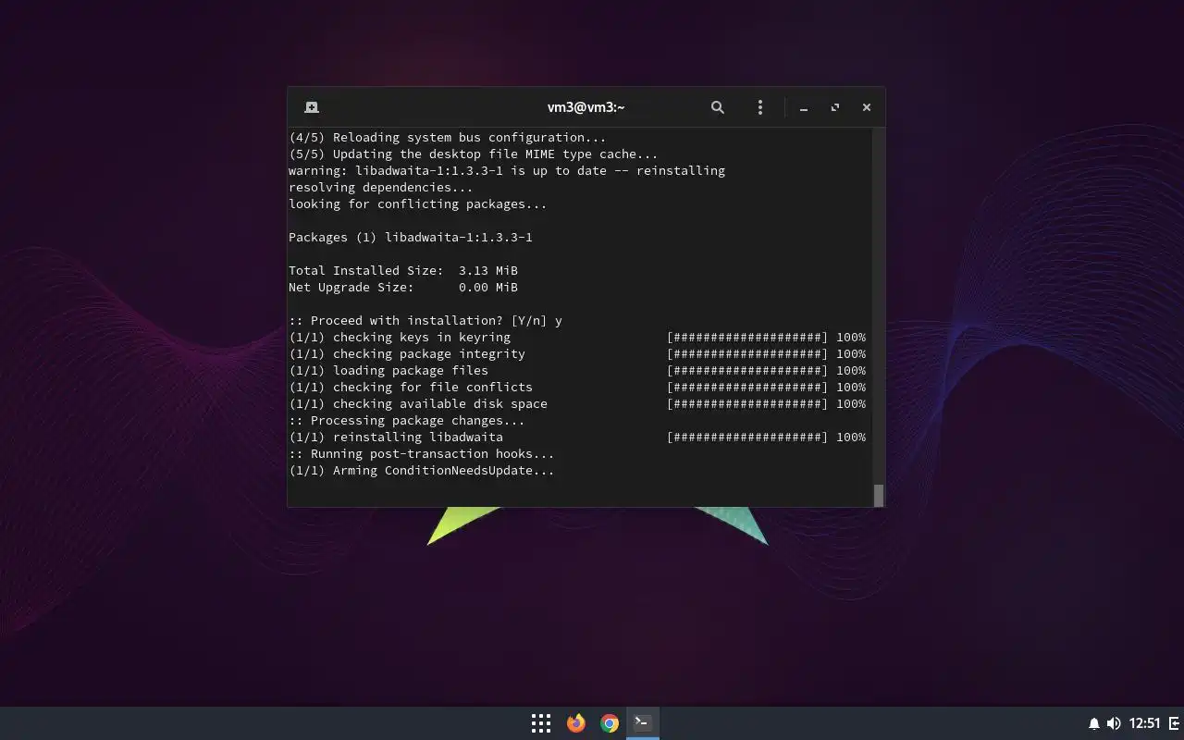Open a new terminal tab
Image resolution: width=1184 pixels, height=740 pixels.
[x=312, y=107]
